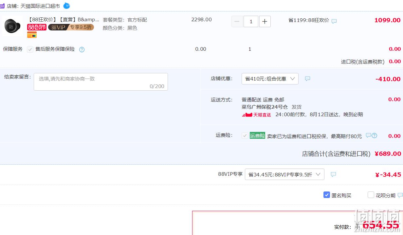Open the B&O earbuds product thumbnail
The height and width of the screenshot is (235, 403).
pos(12,26)
